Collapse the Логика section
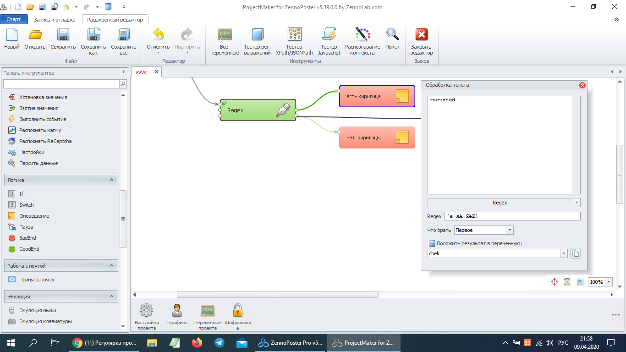 coord(111,180)
